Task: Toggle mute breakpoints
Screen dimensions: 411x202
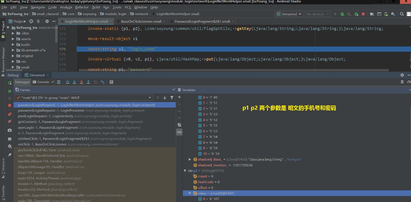Action: tap(10, 121)
